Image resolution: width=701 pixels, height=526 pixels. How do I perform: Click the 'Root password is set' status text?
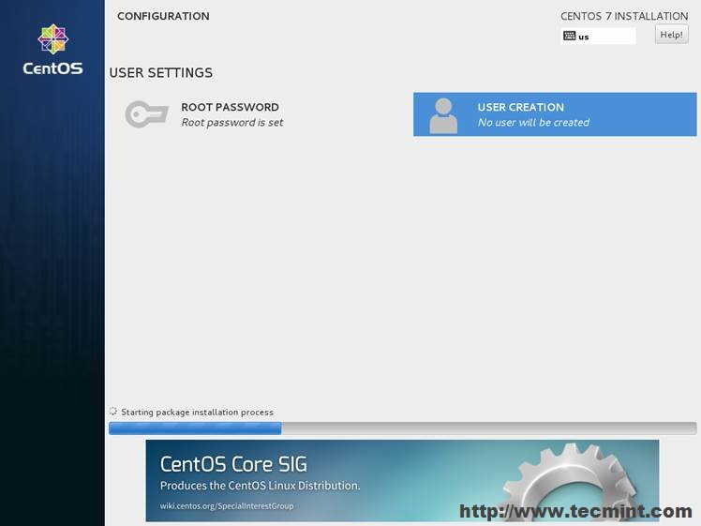coord(232,123)
